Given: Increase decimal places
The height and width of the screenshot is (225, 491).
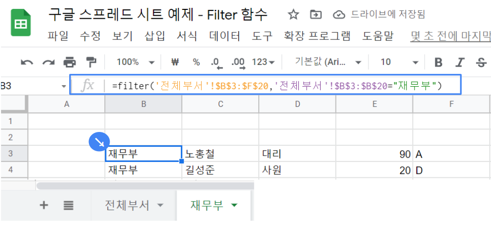Looking at the screenshot, I should tap(238, 63).
